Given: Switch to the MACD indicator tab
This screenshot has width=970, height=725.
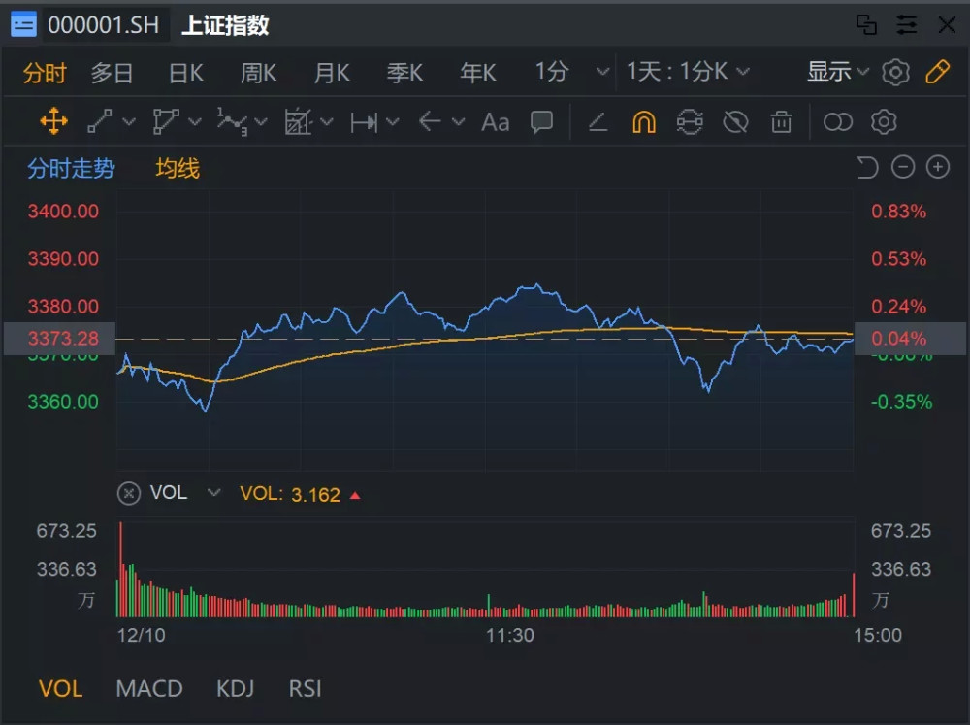Looking at the screenshot, I should 149,689.
